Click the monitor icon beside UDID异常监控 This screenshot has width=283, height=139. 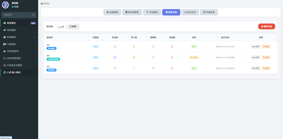tap(5, 58)
